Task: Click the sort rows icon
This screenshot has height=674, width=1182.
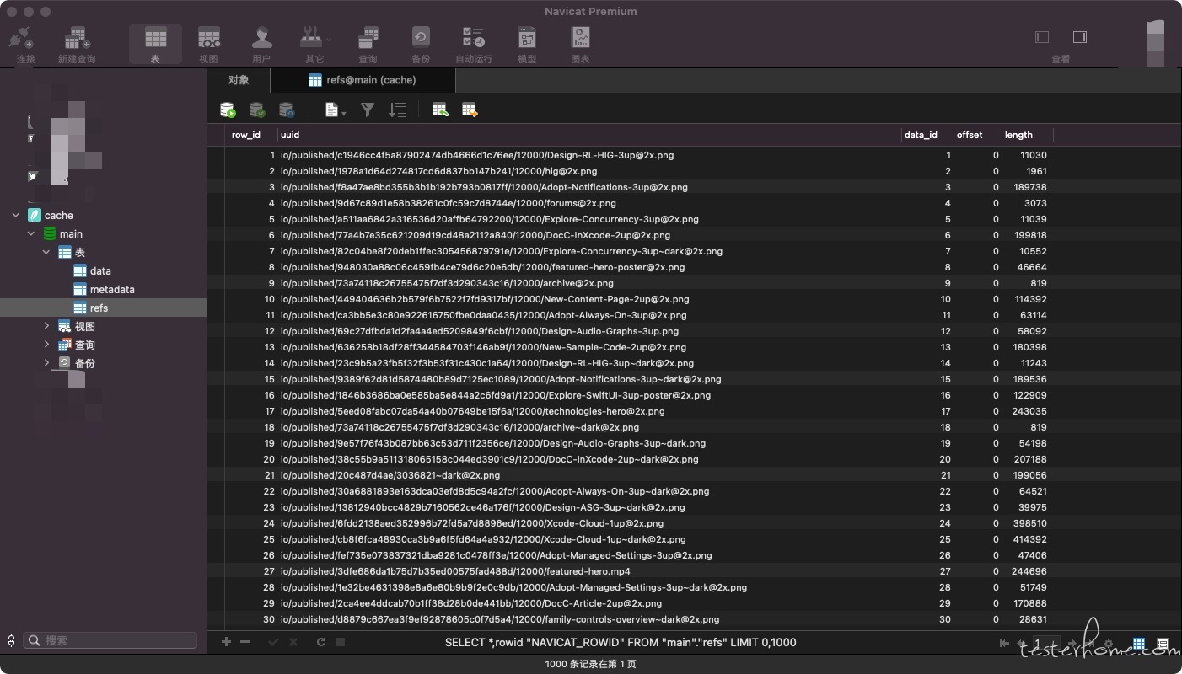Action: (x=397, y=110)
